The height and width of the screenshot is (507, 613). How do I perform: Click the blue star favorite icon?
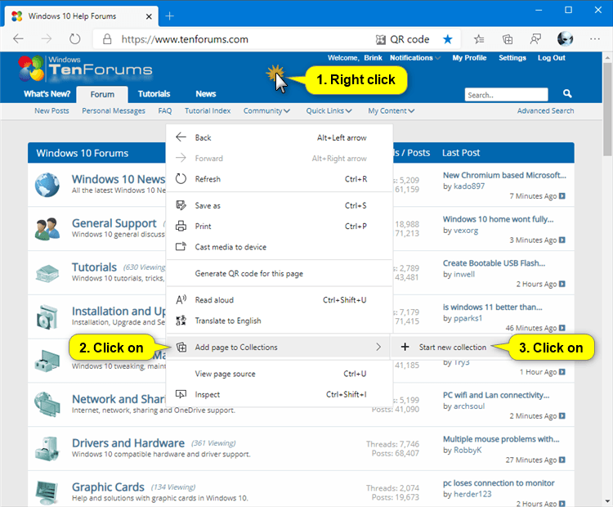click(448, 39)
